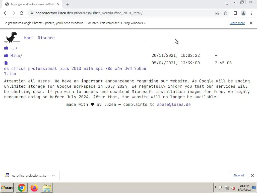Go back to the previous page
257x193 pixels.
point(6,13)
